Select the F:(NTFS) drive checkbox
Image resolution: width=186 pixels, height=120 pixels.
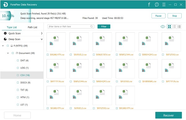tap(8, 46)
